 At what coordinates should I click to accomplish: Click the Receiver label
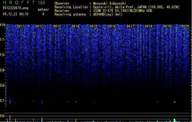click(62, 11)
